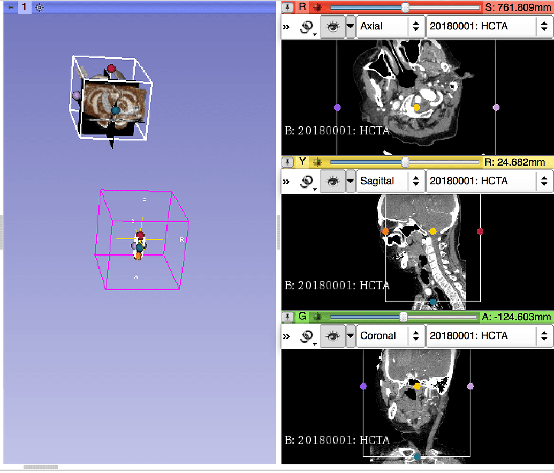Select the yellow fiducial point in Axial view
The height and width of the screenshot is (473, 554).
(416, 108)
